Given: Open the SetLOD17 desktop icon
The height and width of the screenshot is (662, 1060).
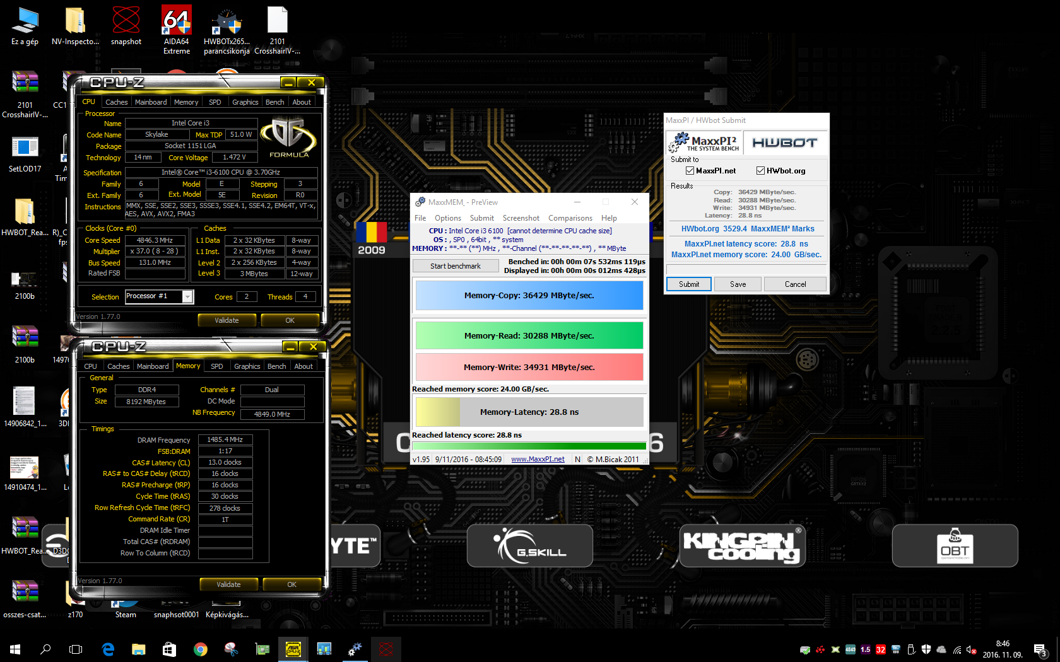Looking at the screenshot, I should (x=25, y=154).
